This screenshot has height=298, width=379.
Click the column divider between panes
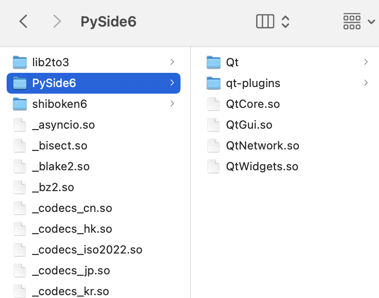coord(190,172)
